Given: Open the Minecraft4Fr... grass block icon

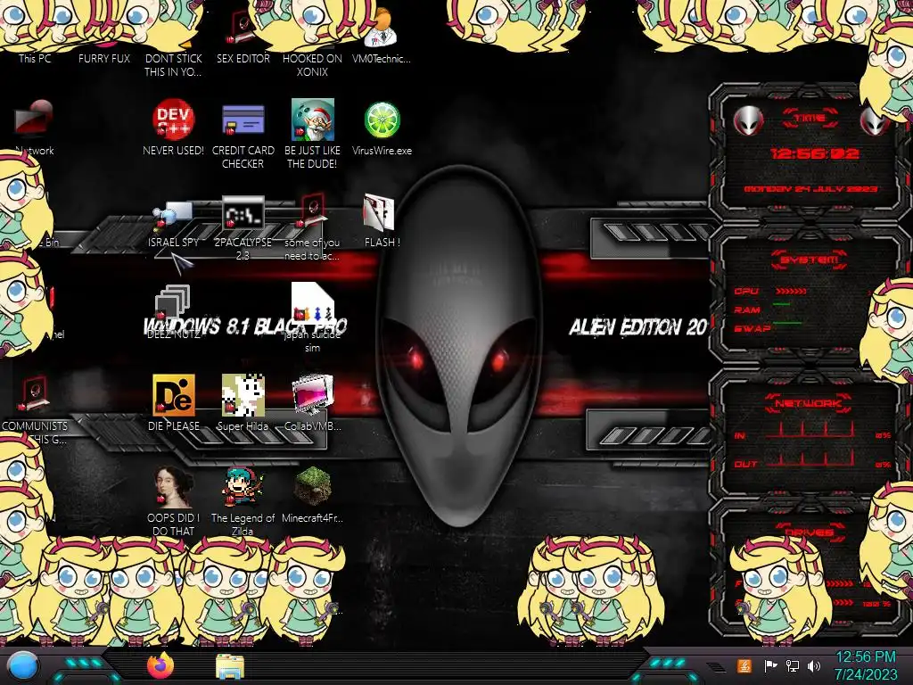Looking at the screenshot, I should pos(313,486).
